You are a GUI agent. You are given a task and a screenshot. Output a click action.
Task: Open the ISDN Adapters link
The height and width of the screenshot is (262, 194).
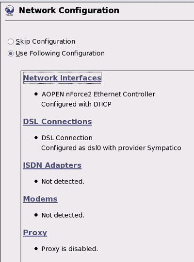pyautogui.click(x=52, y=165)
